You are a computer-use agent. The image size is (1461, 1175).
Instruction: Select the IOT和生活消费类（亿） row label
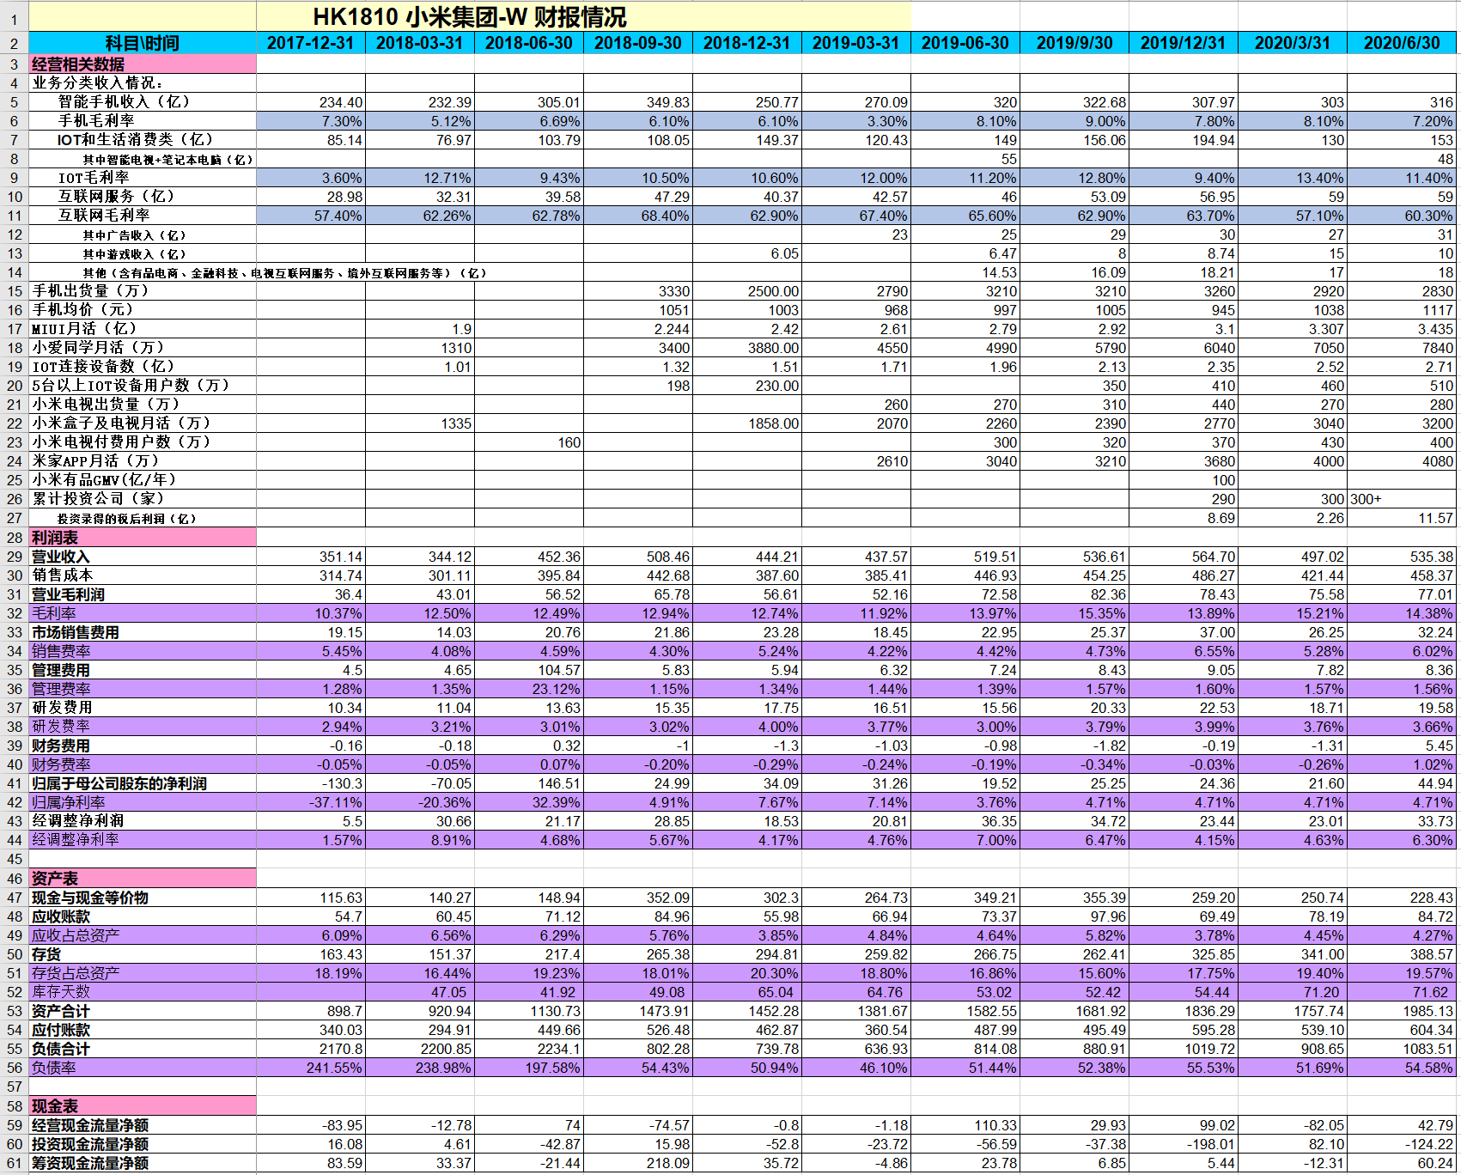143,140
